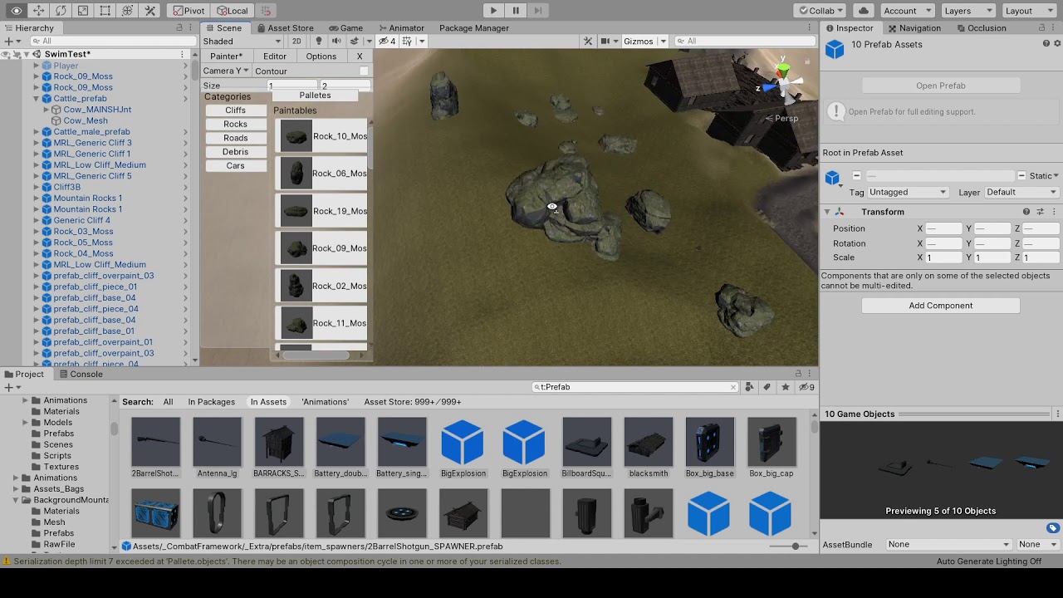Adjust the Project thumbnail size slider
This screenshot has width=1063, height=598.
click(x=795, y=547)
